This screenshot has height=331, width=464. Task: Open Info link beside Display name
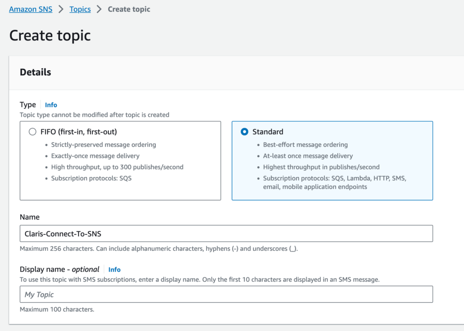114,269
